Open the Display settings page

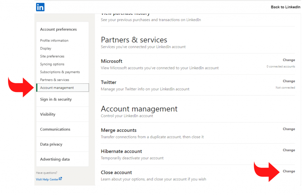click(x=45, y=48)
